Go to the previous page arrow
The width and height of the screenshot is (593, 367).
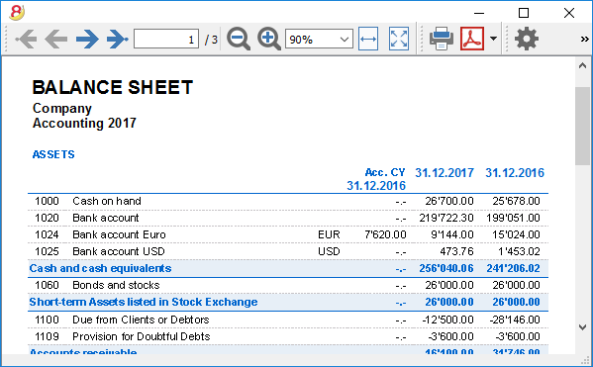coord(56,39)
